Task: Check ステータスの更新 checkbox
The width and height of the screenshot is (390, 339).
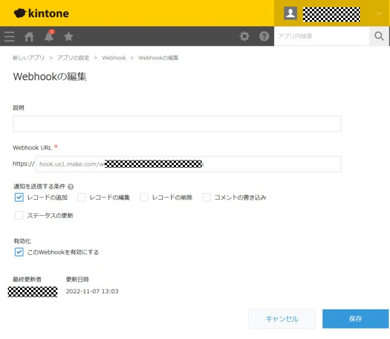Action: point(19,215)
